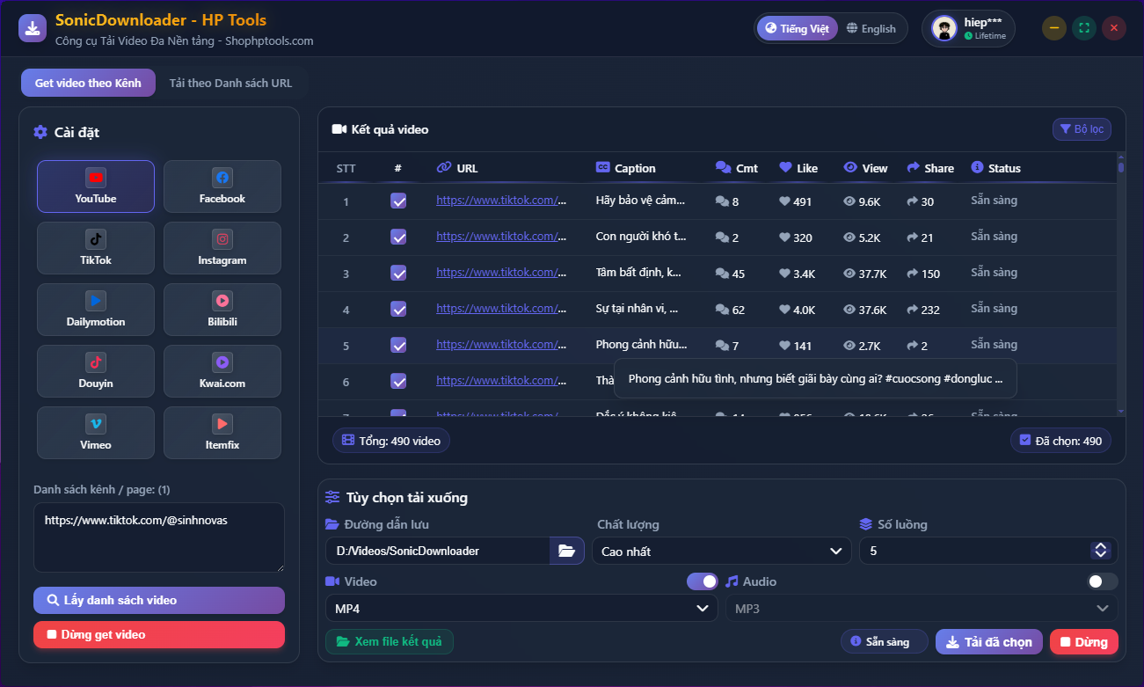This screenshot has height=687, width=1144.
Task: Click the red Dừng button in download options
Action: pos(1084,642)
